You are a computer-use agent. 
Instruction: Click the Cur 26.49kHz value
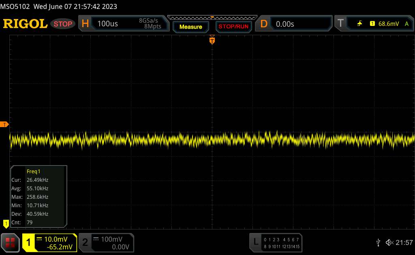coord(37,180)
